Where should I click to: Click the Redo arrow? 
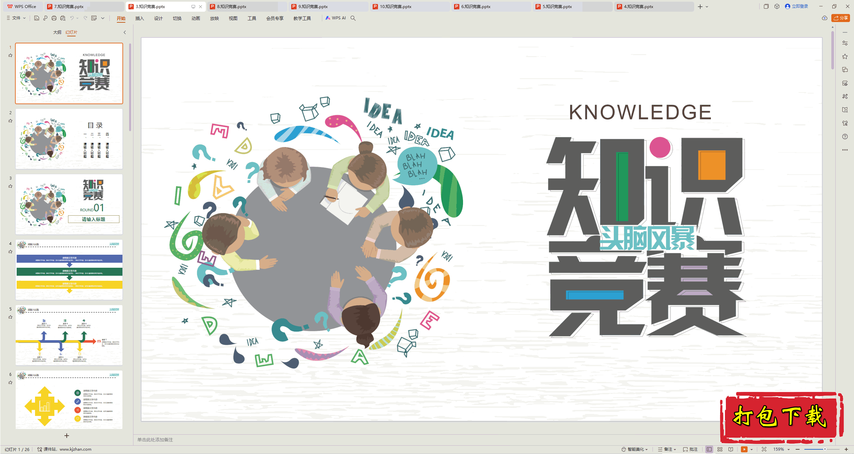[x=85, y=18]
